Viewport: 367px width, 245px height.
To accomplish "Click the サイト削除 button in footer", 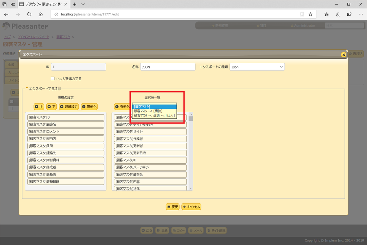I will [216, 230].
